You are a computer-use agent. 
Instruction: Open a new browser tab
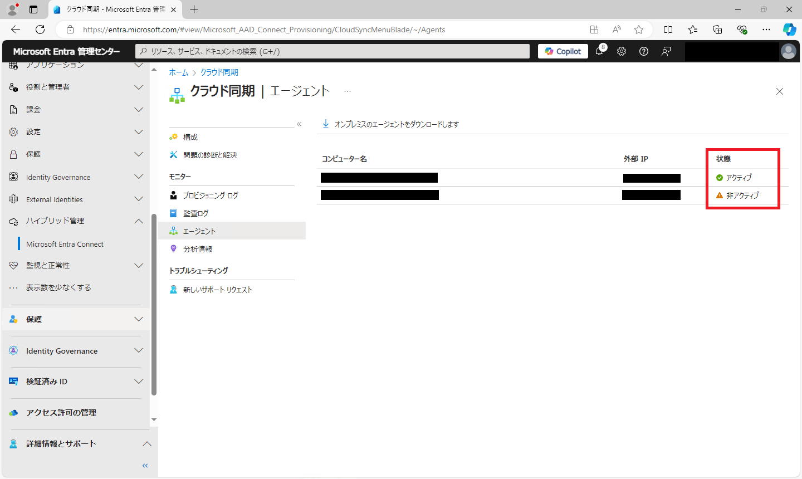point(194,9)
